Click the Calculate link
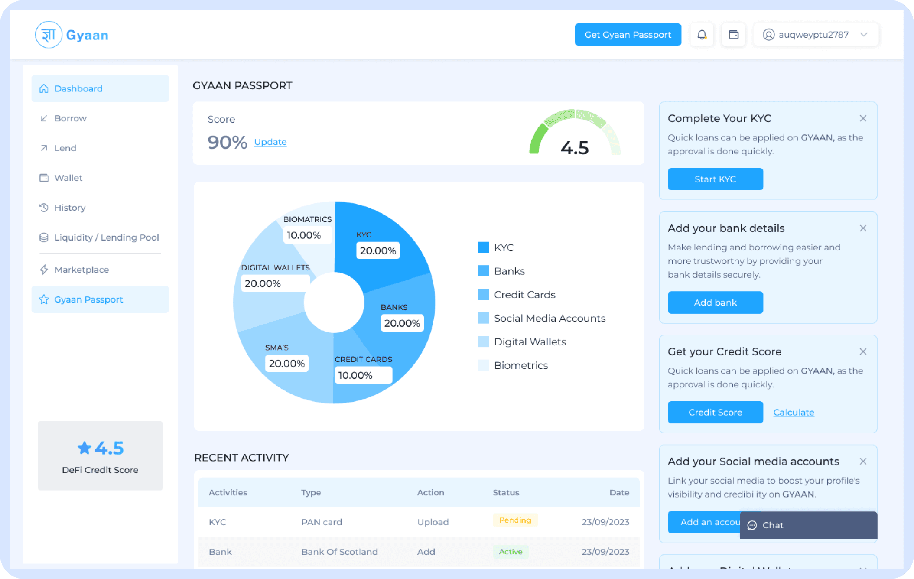 [794, 412]
